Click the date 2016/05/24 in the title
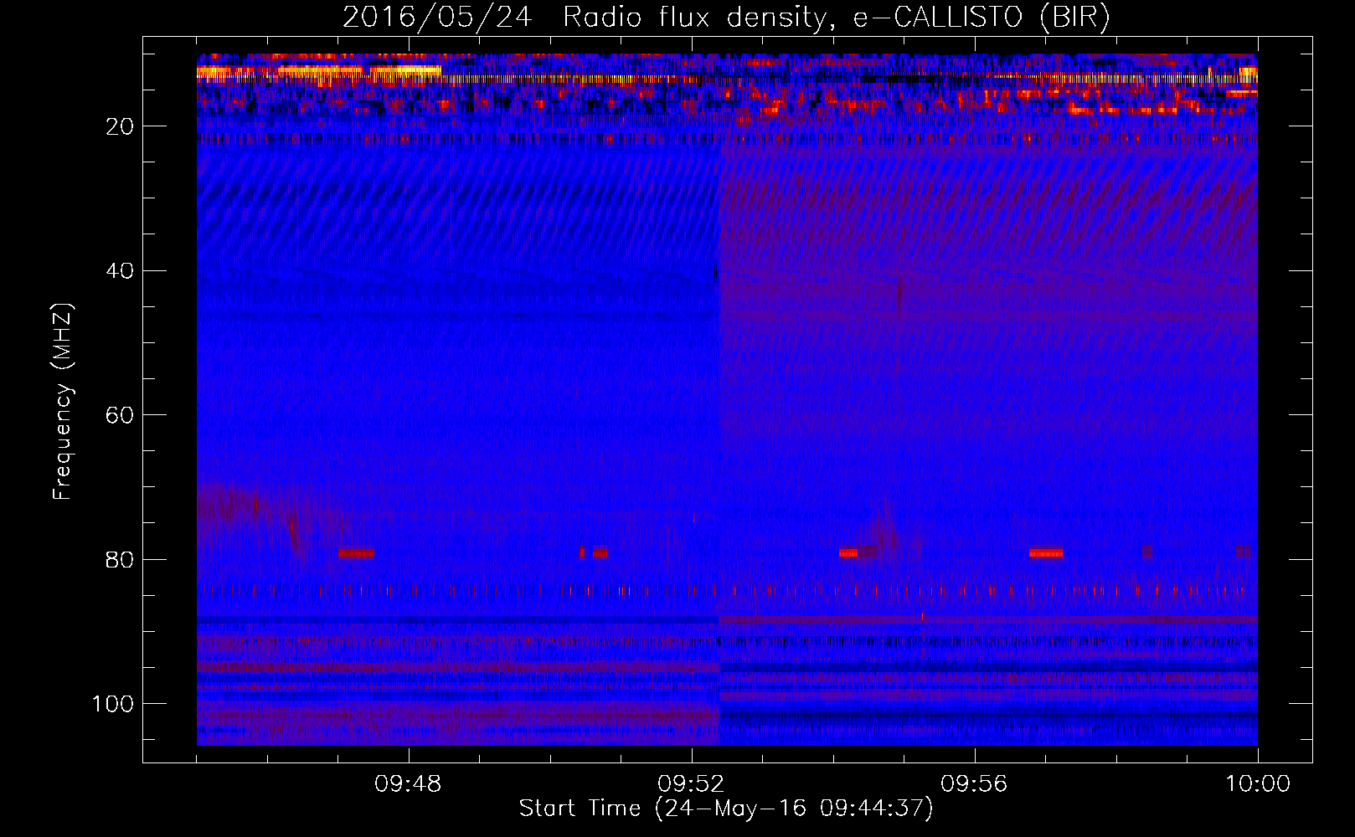 pos(436,18)
